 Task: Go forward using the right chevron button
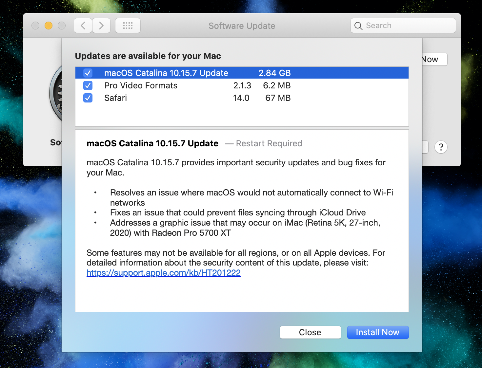tap(101, 26)
